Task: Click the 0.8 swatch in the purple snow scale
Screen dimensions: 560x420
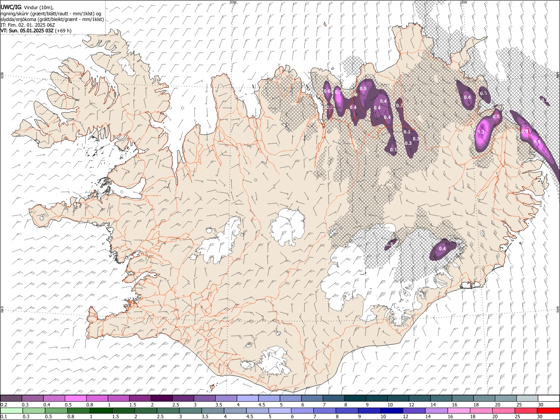Action: [97, 398]
